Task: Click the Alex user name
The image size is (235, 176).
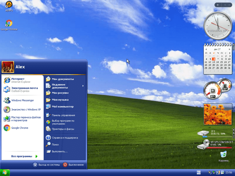Action: click(x=20, y=67)
